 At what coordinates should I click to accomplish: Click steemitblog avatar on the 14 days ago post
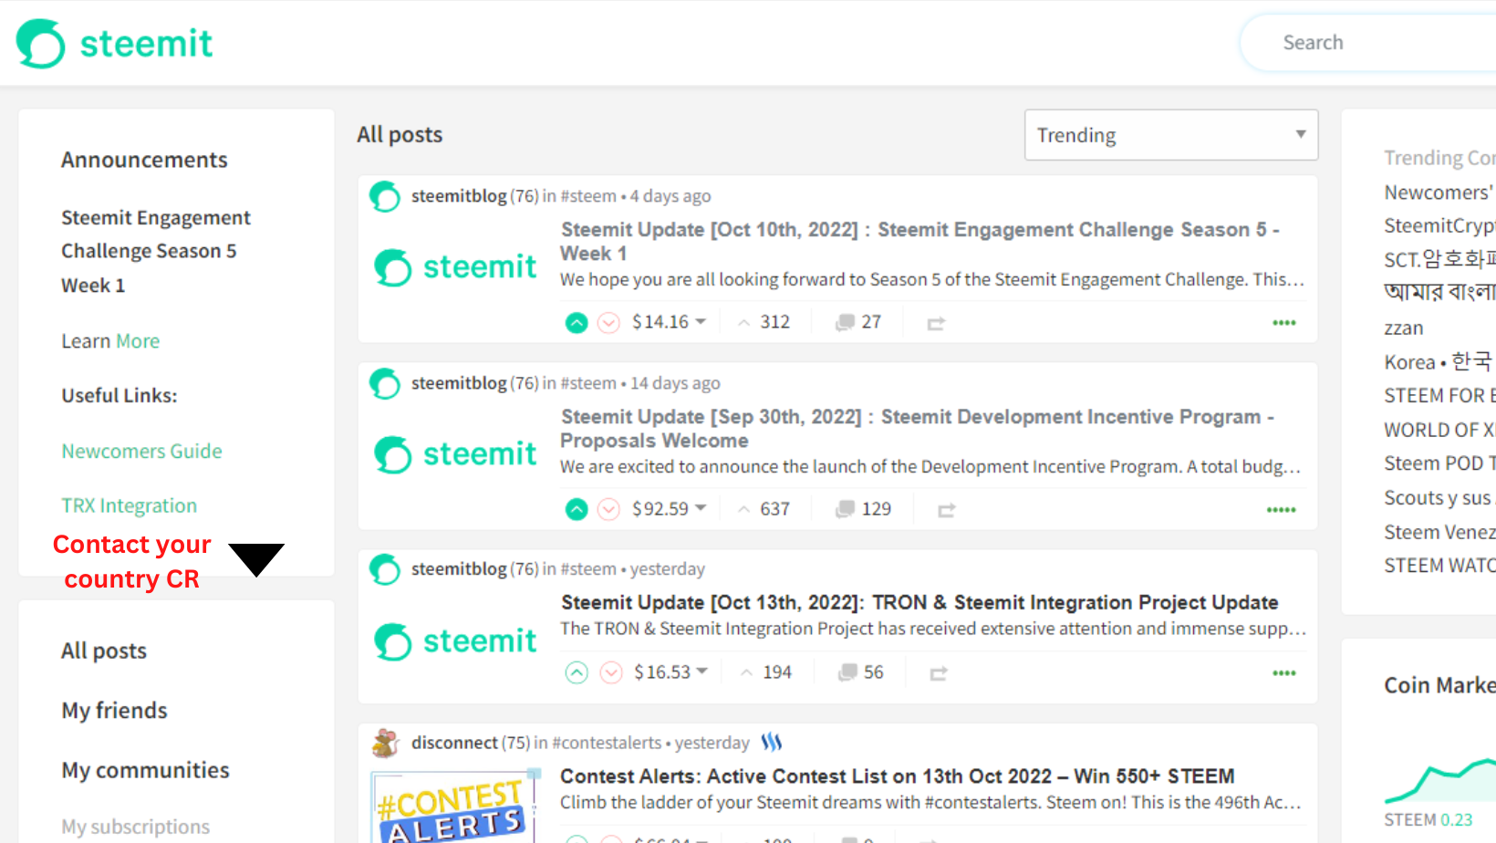(385, 383)
